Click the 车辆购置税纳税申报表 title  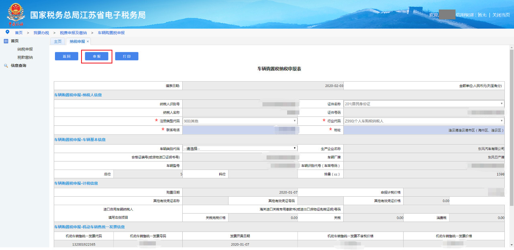pyautogui.click(x=279, y=69)
